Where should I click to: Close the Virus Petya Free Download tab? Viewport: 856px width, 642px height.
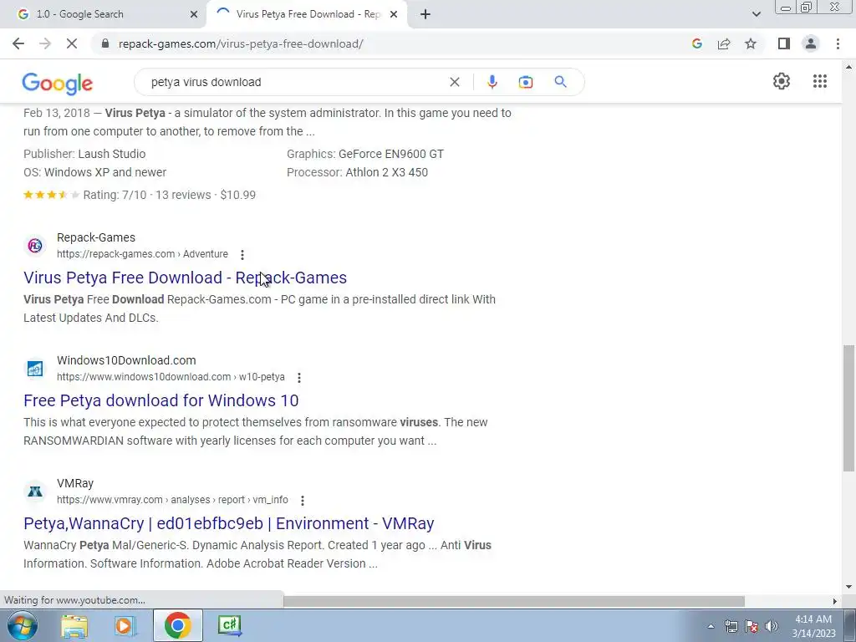click(x=394, y=14)
